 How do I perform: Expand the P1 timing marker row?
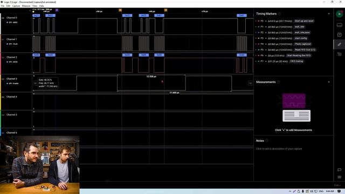[256, 27]
